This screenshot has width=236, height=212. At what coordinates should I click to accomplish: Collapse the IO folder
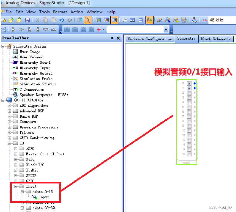point(9,143)
